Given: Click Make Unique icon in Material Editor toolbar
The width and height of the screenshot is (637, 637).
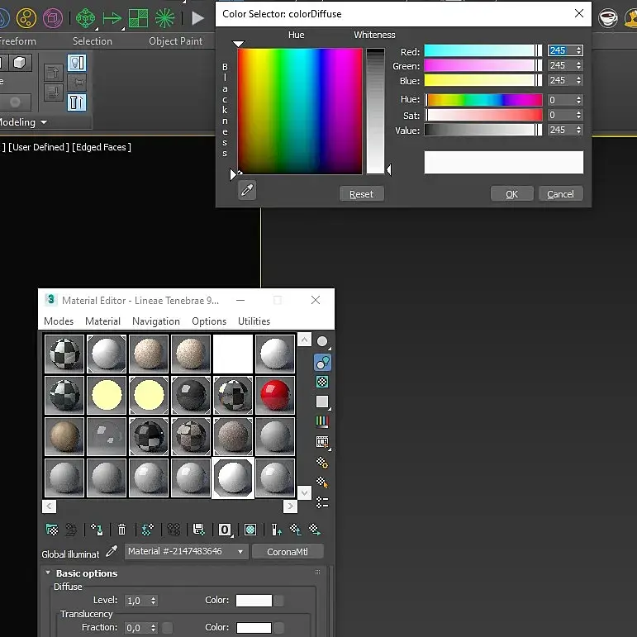Looking at the screenshot, I should pyautogui.click(x=174, y=530).
